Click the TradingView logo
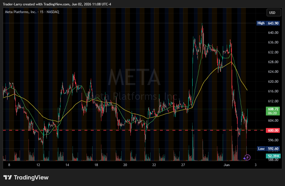The height and width of the screenshot is (186, 285). point(26,177)
